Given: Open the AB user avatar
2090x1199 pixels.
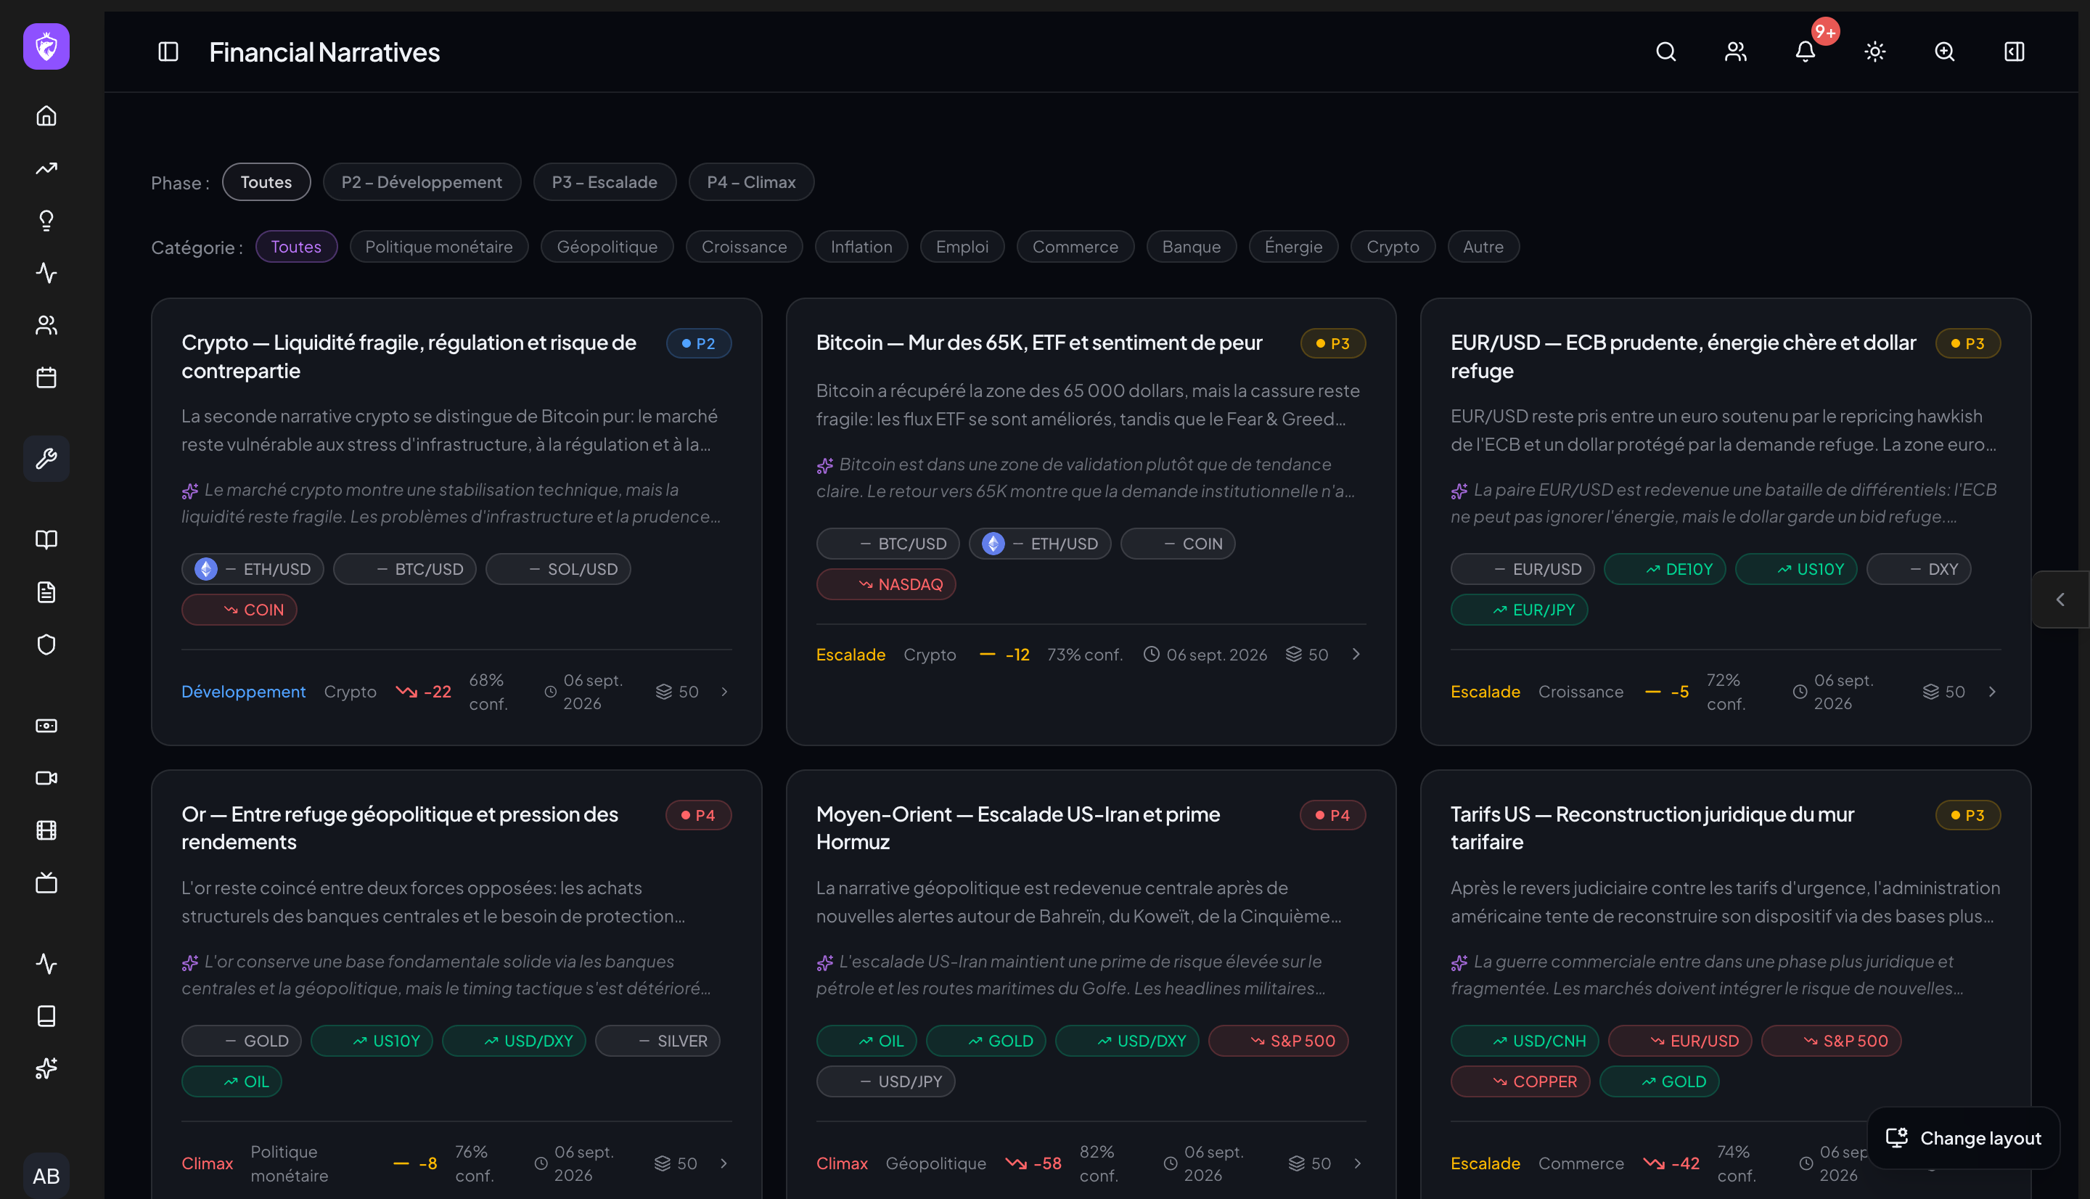Looking at the screenshot, I should coord(46,1175).
